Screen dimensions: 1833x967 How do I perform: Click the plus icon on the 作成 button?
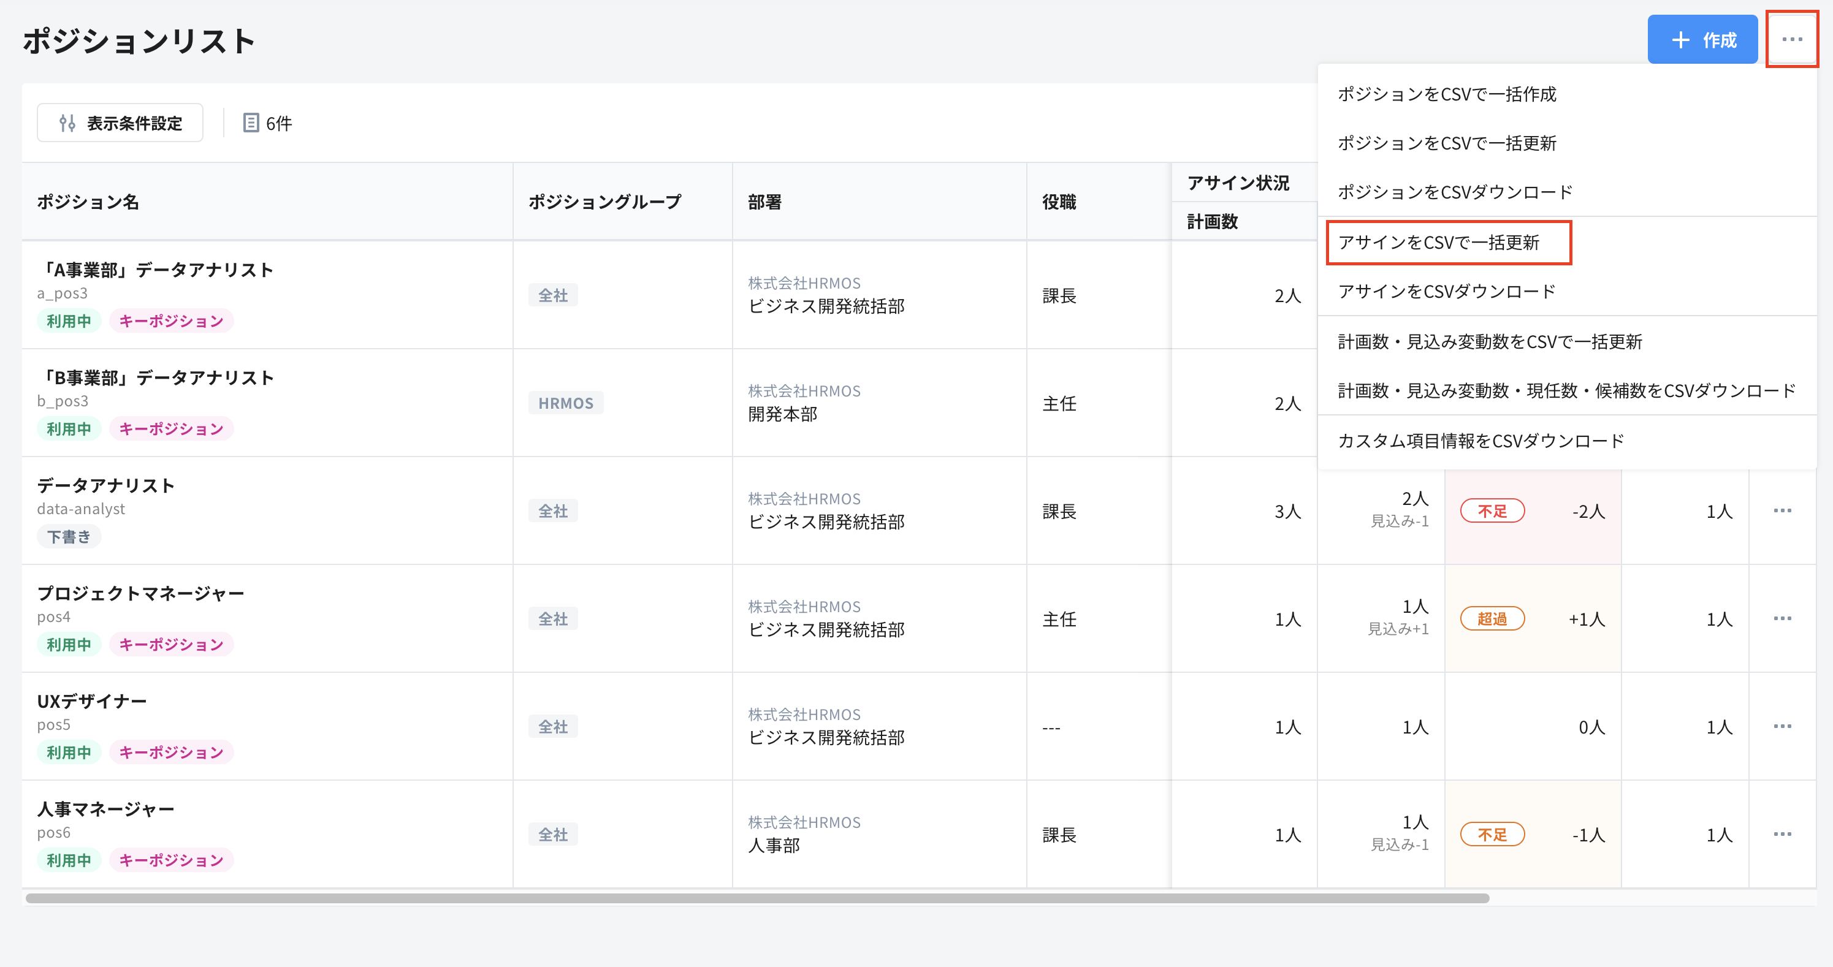pos(1681,39)
